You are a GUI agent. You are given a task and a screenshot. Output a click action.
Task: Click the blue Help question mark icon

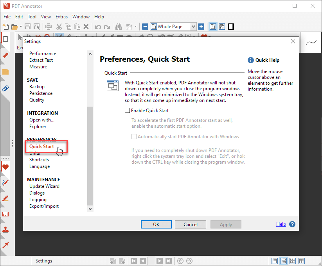292,224
